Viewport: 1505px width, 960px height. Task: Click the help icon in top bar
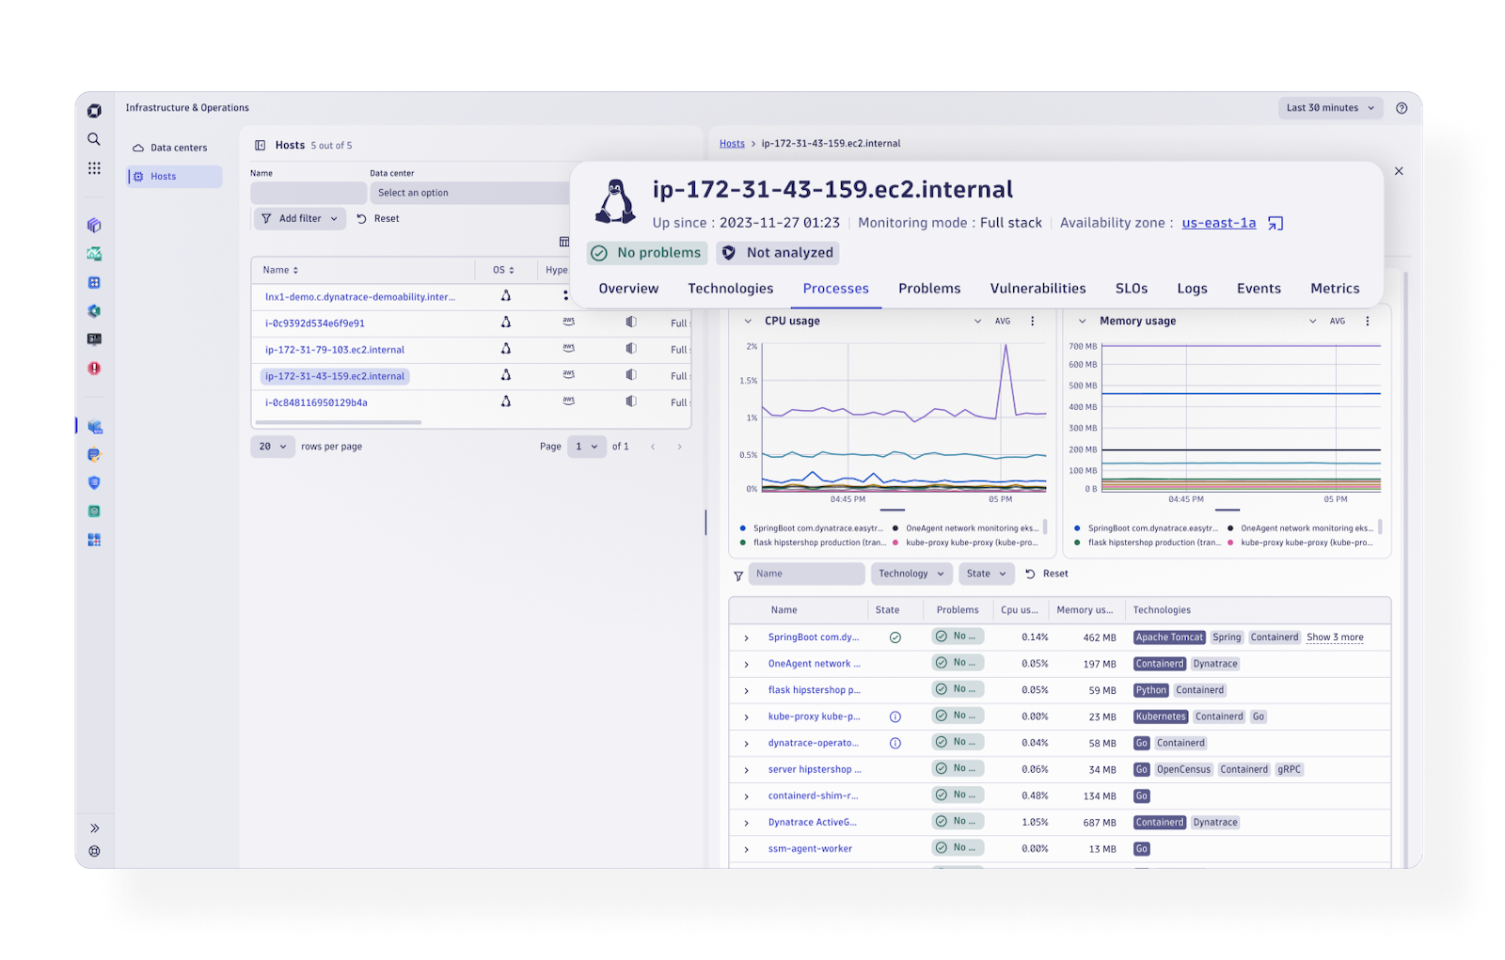1402,108
